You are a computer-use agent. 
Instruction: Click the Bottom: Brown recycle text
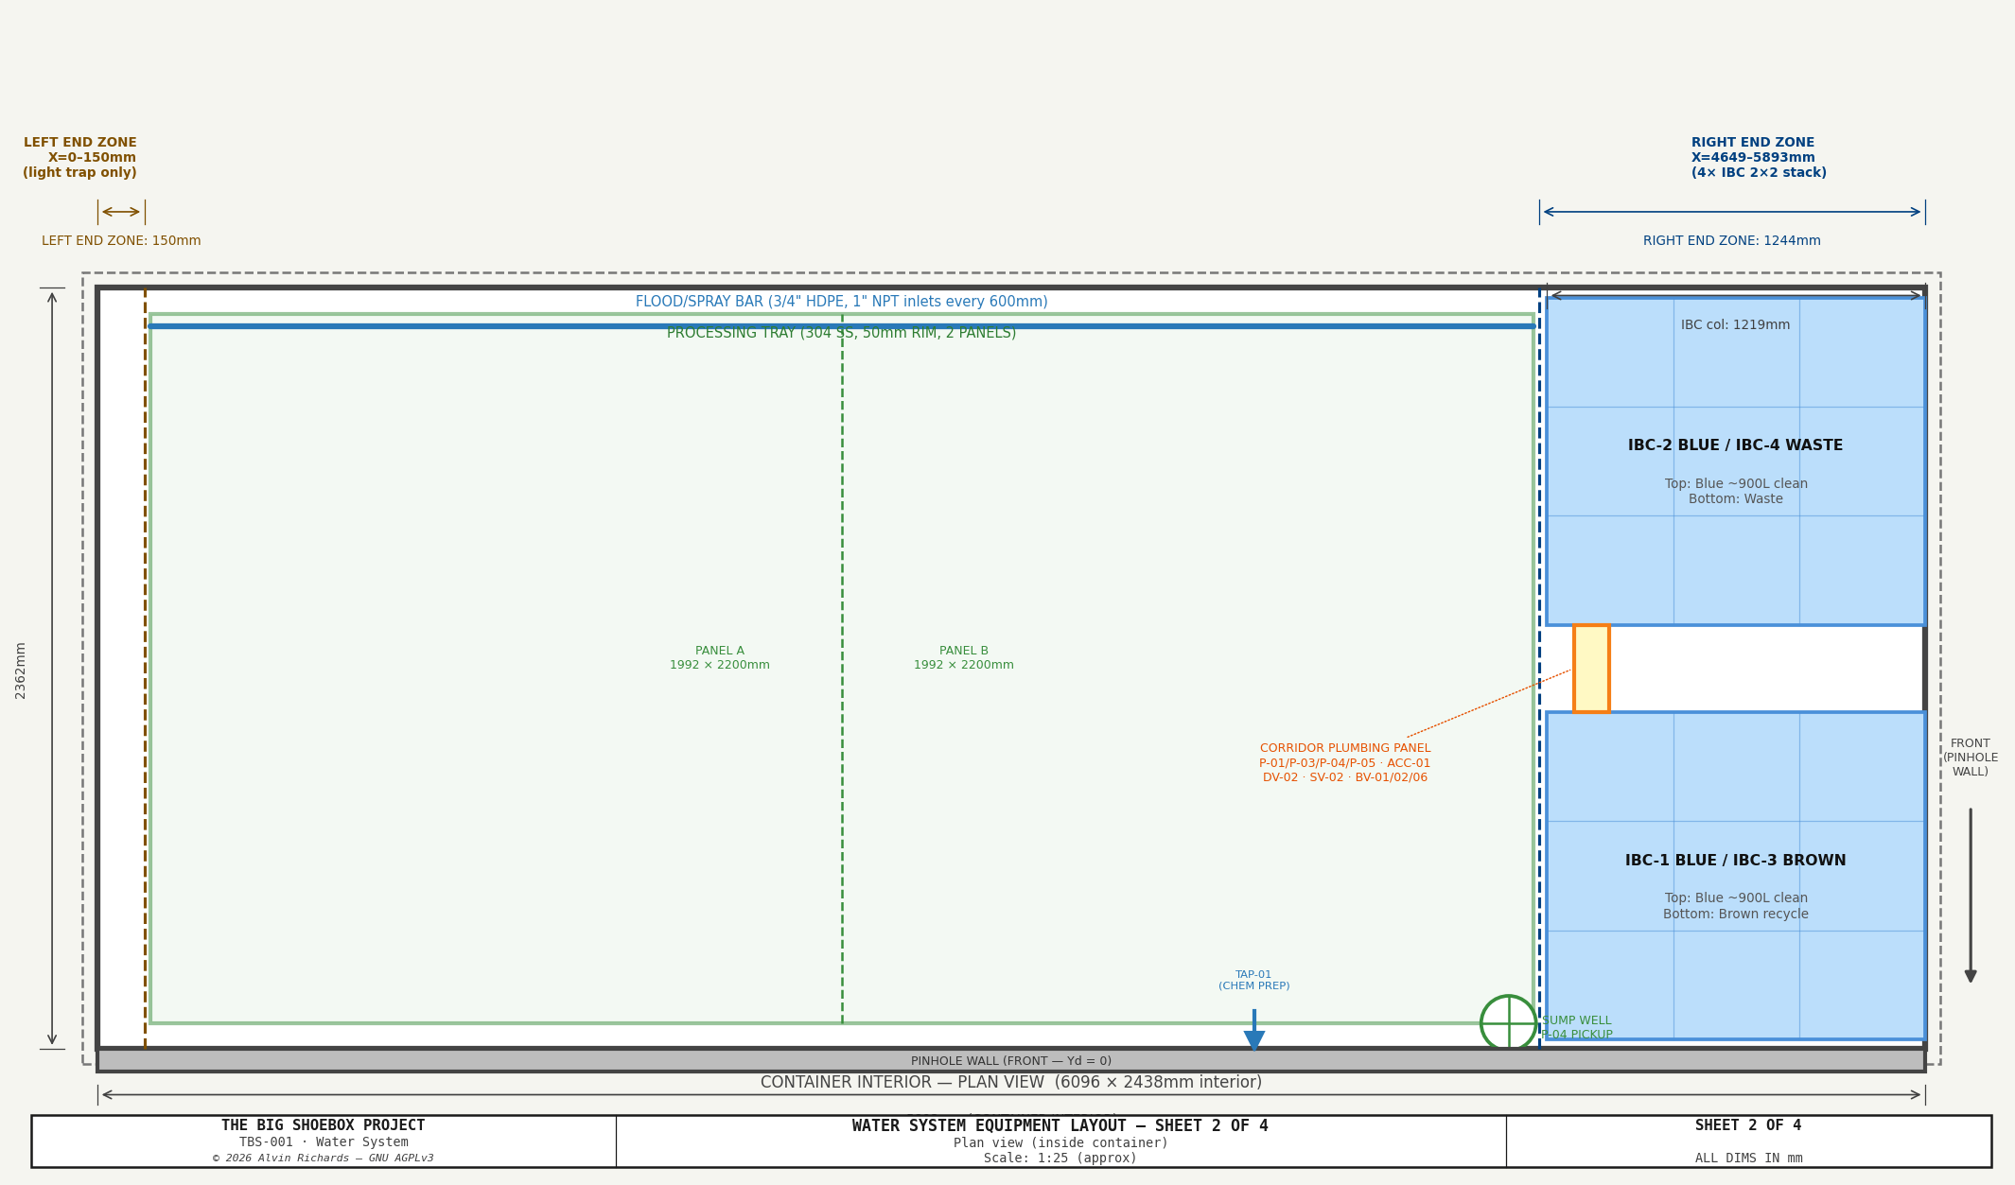(1736, 915)
